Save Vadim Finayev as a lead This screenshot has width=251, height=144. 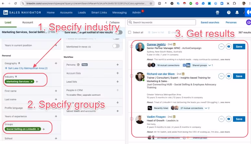click(239, 119)
